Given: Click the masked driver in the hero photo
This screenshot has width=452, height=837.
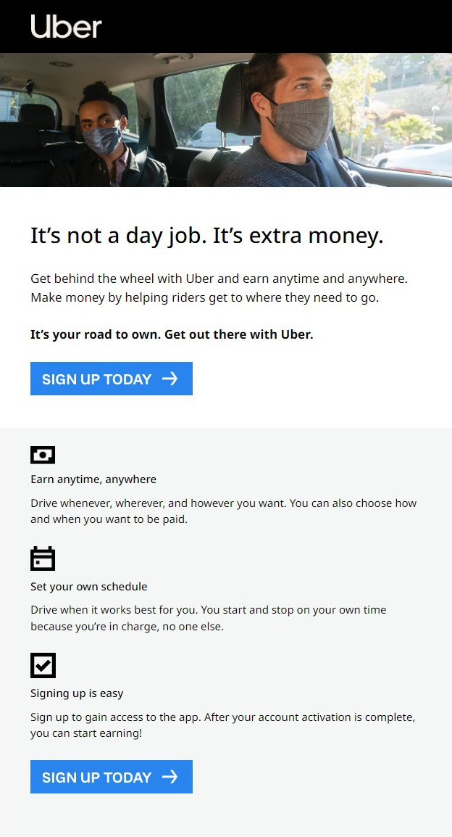Looking at the screenshot, I should click(x=296, y=120).
